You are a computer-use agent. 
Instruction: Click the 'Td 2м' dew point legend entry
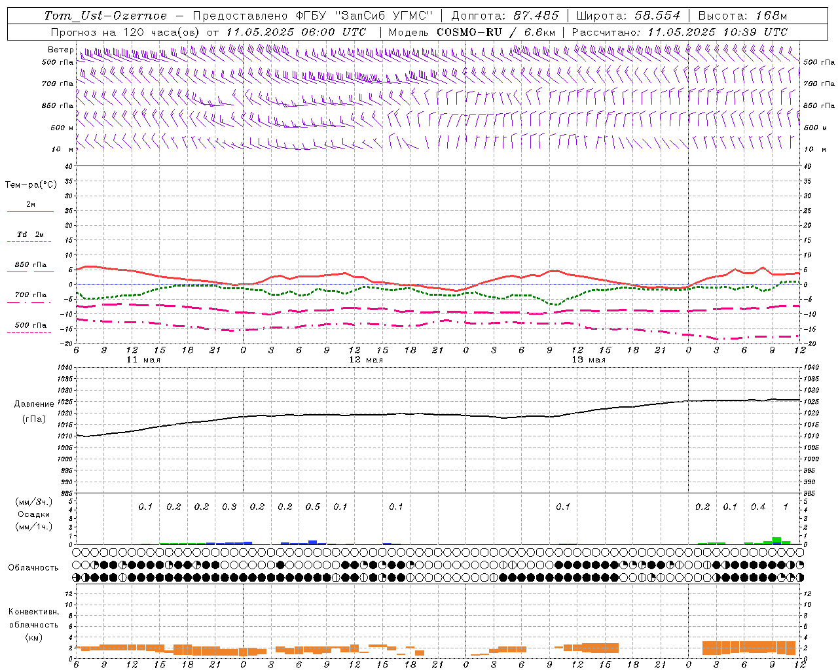click(x=31, y=234)
